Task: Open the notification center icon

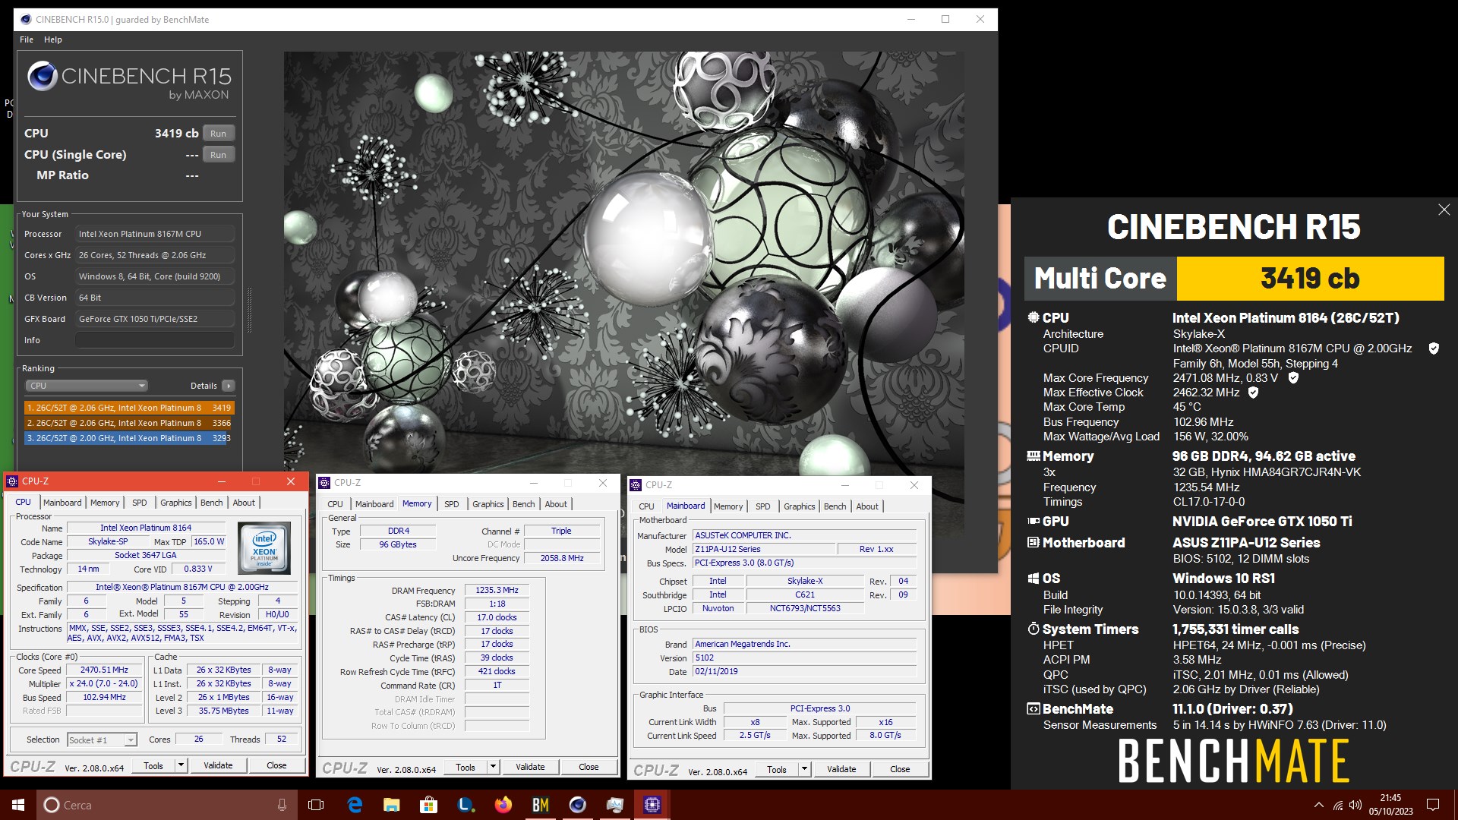Action: click(1433, 805)
